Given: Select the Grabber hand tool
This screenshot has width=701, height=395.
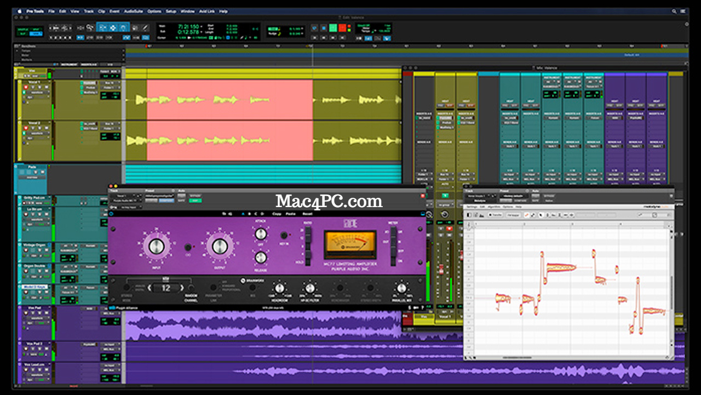Looking at the screenshot, I should click(x=123, y=27).
